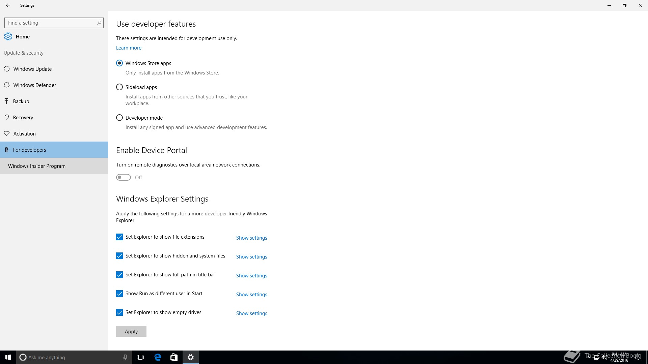This screenshot has height=364, width=648.
Task: Click the For developers tools icon
Action: pyautogui.click(x=7, y=150)
